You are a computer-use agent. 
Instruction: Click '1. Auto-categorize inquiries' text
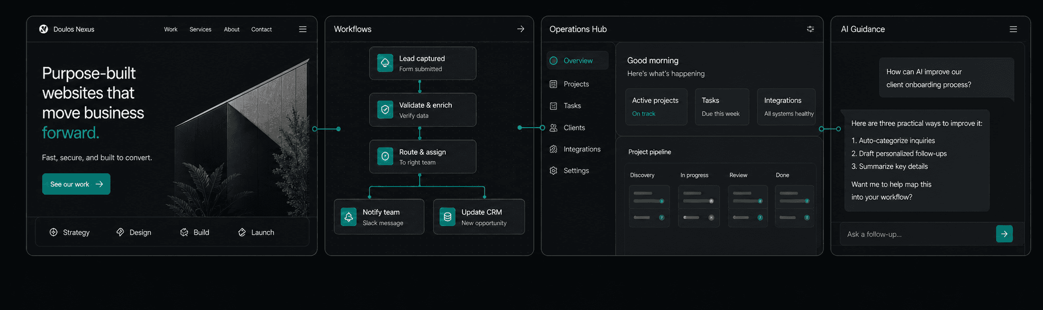click(893, 141)
